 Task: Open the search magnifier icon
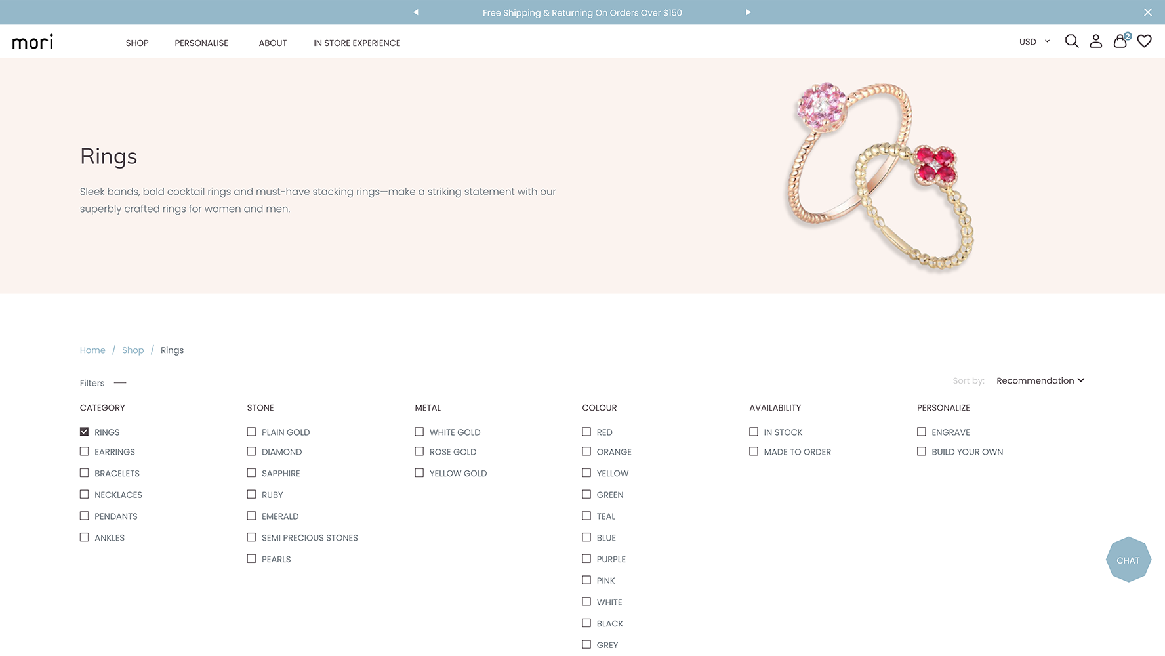(x=1071, y=41)
